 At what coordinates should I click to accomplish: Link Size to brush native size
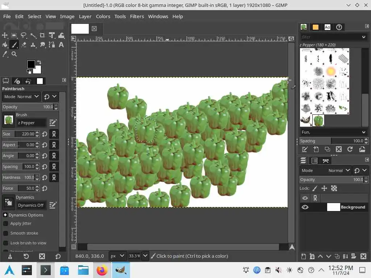click(x=54, y=134)
